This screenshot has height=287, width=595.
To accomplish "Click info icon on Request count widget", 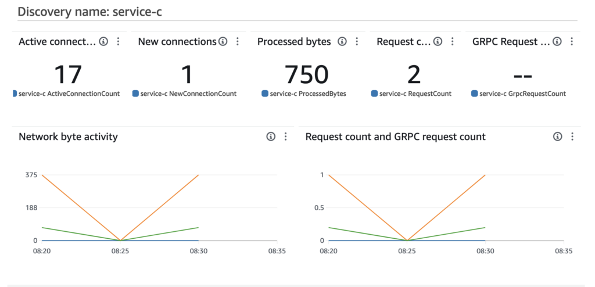I will (438, 41).
